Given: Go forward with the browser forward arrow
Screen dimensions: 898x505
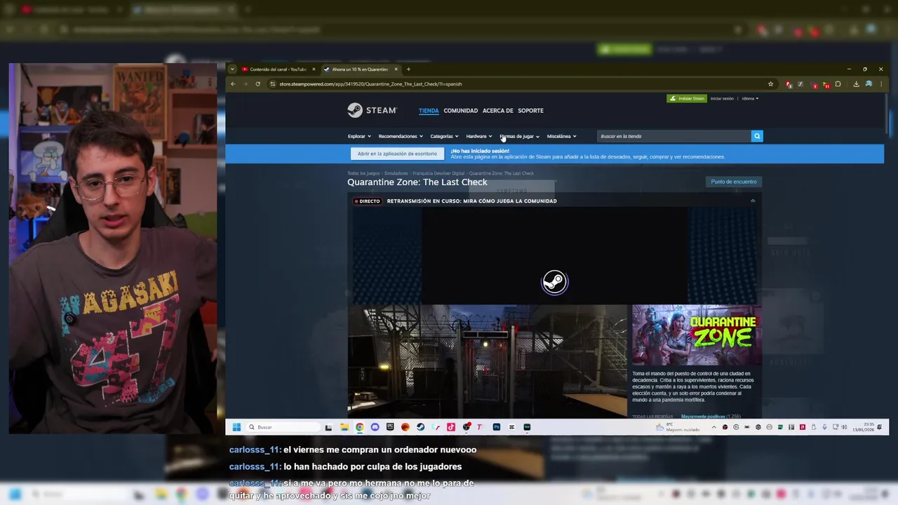Looking at the screenshot, I should (x=246, y=84).
